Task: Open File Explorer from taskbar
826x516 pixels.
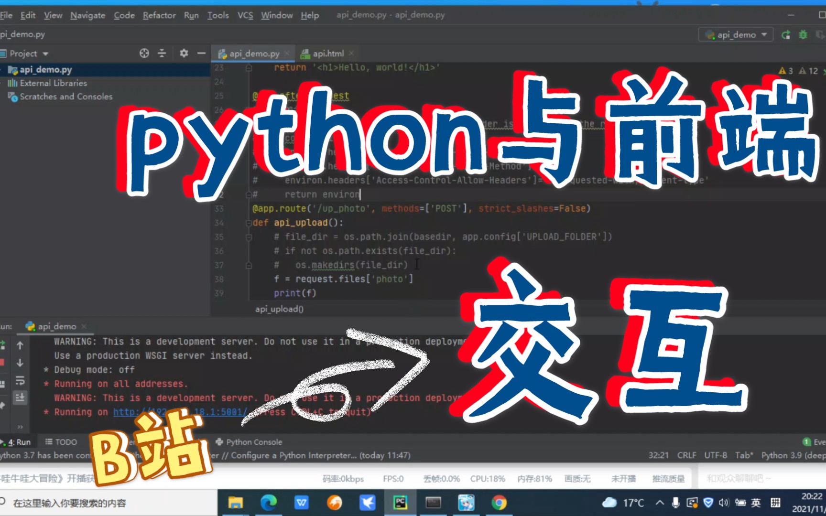Action: point(235,503)
